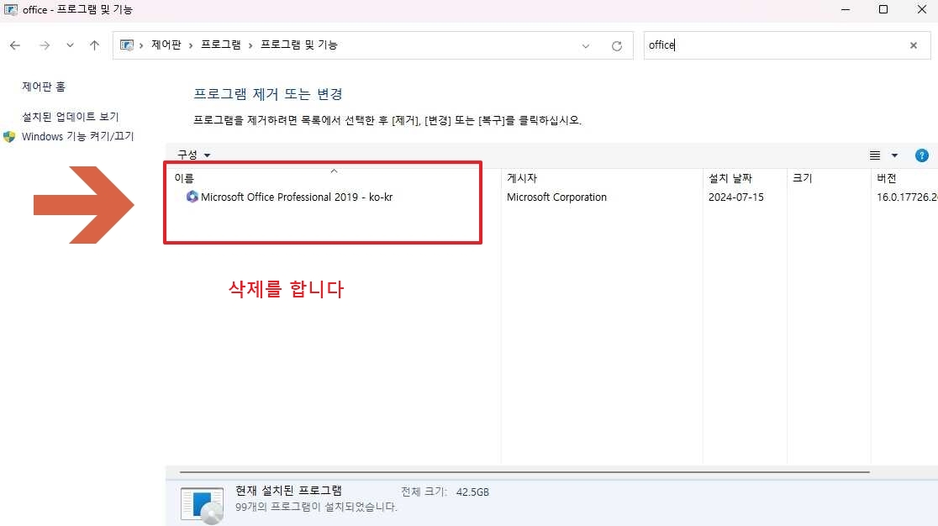The width and height of the screenshot is (938, 526).
Task: Close the Programs and Features window
Action: pyautogui.click(x=922, y=9)
